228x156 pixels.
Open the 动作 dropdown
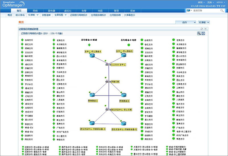[x=186, y=22]
